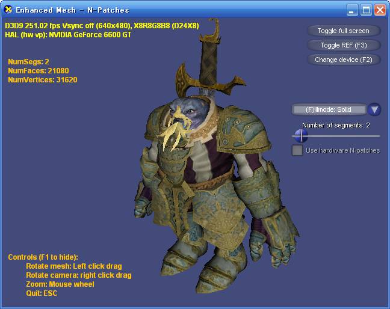Viewport: 390px width, 309px height.
Task: Enable the Use hardware N-patches checkbox
Action: pos(297,150)
